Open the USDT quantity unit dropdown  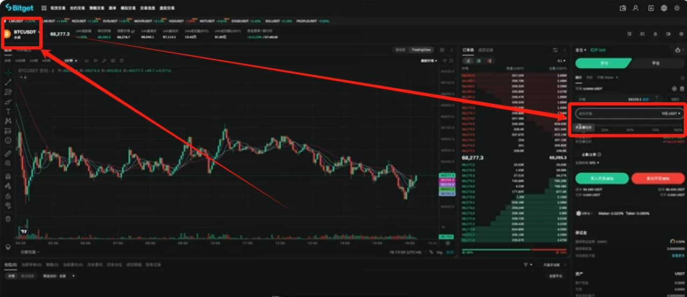[671, 114]
